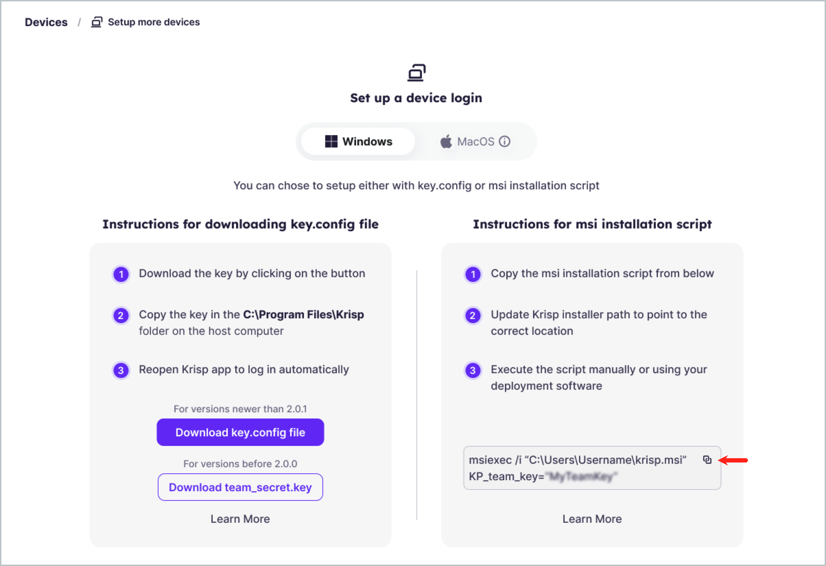The height and width of the screenshot is (566, 826).
Task: Select the Windows platform toggle
Action: (357, 141)
